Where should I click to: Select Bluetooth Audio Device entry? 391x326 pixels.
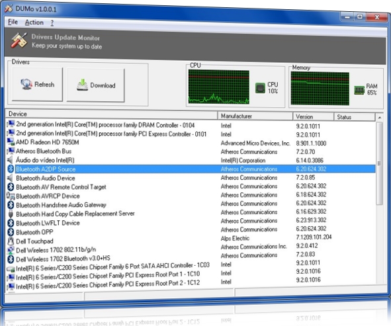tap(46, 178)
